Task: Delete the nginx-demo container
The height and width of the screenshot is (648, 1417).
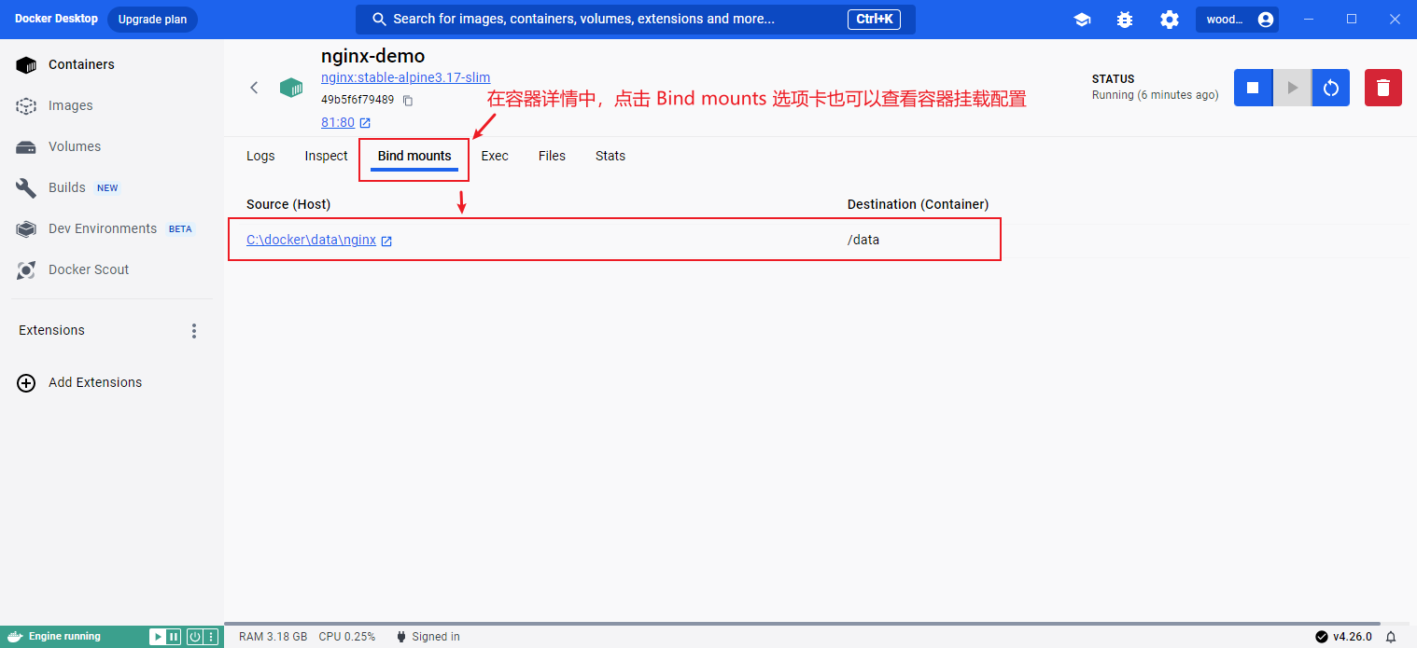Action: click(1383, 88)
